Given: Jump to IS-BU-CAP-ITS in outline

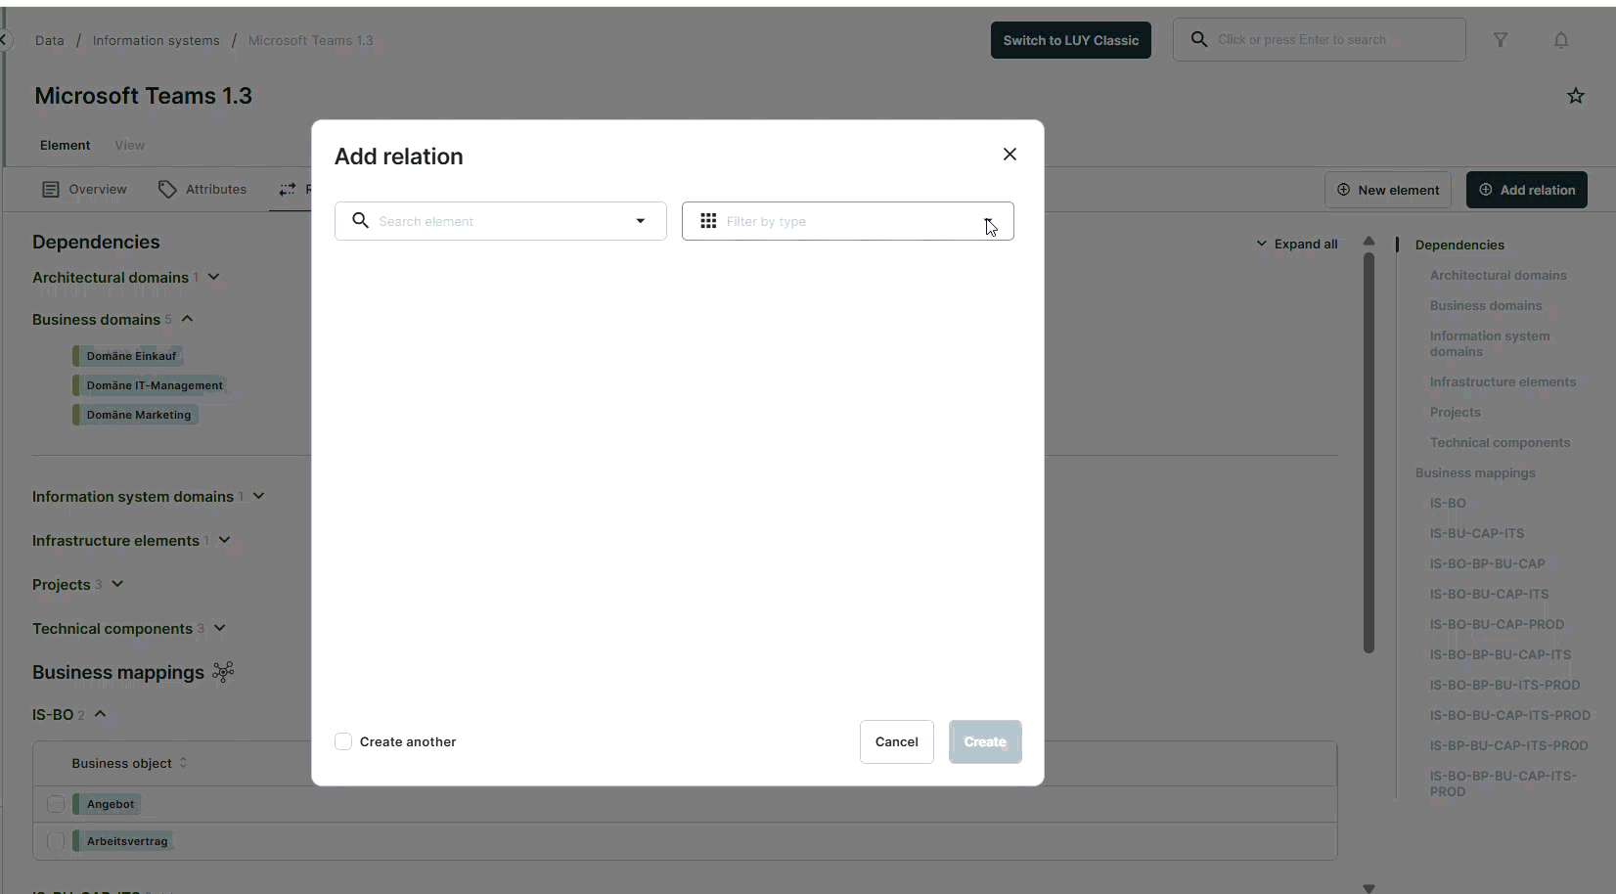Looking at the screenshot, I should pyautogui.click(x=1476, y=533).
